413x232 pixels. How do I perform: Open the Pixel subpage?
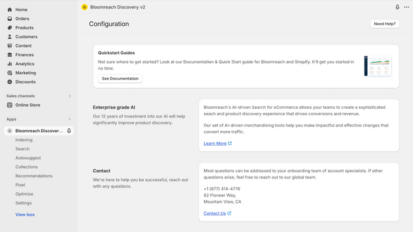[x=20, y=185]
